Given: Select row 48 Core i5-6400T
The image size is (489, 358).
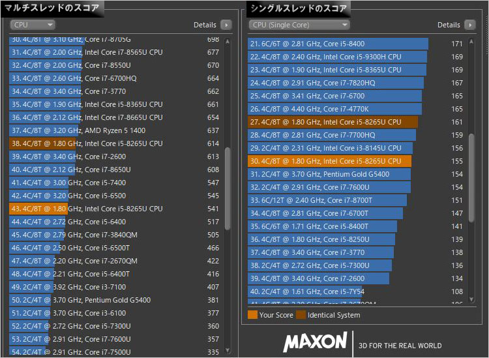Looking at the screenshot, I should [114, 274].
